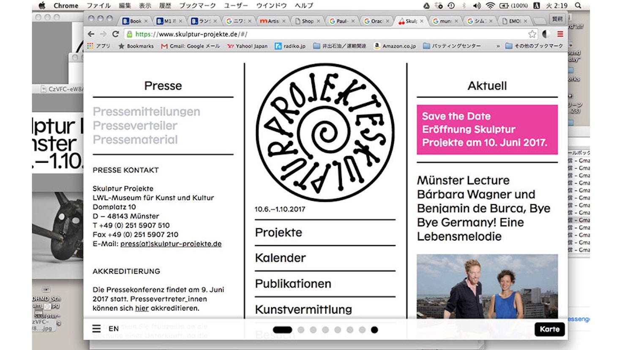Click the Karte button
This screenshot has height=350, width=622.
[549, 329]
